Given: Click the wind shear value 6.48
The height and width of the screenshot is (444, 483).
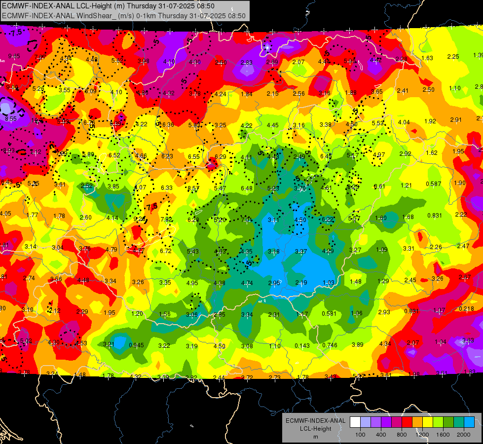Looking at the screenshot, I should coord(247,188).
